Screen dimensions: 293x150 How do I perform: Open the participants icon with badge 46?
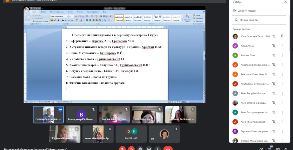270,149
